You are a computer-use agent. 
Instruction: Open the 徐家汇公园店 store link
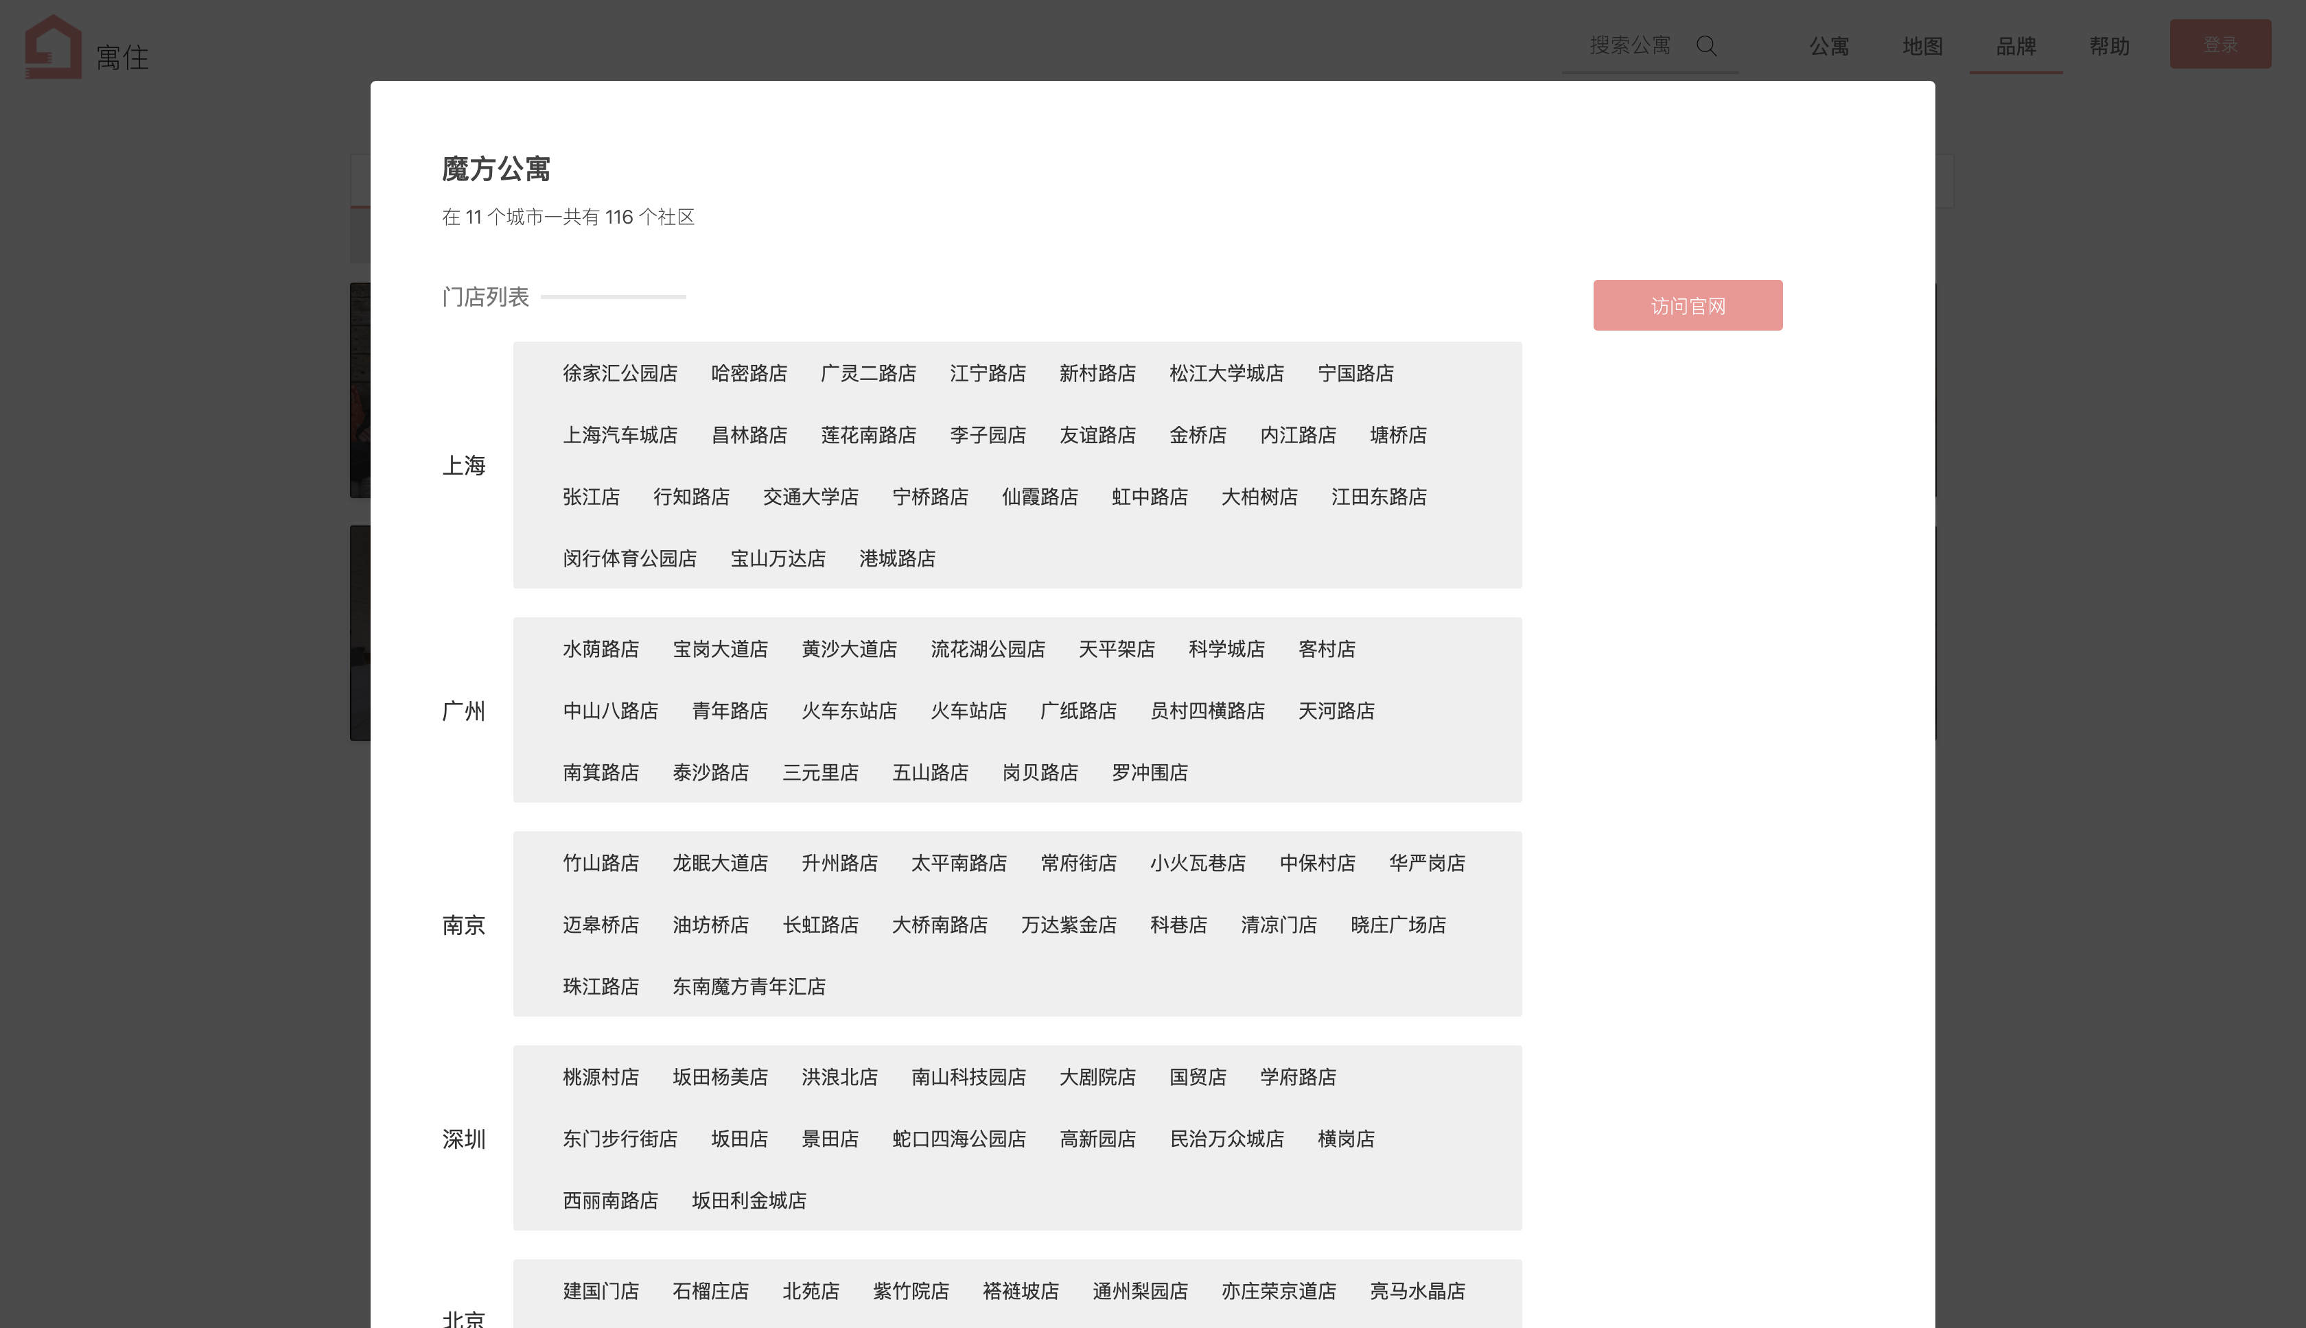click(620, 373)
